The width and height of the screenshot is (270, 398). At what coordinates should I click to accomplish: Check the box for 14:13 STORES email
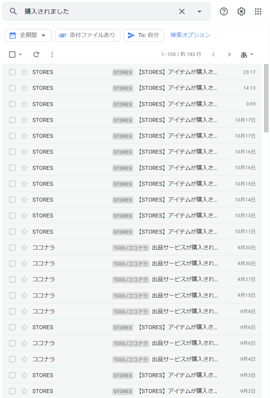pos(12,88)
